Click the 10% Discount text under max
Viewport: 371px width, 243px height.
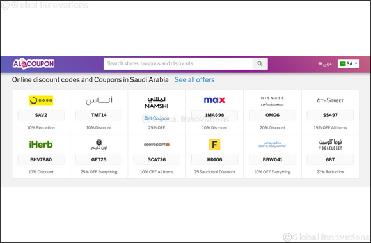click(214, 127)
